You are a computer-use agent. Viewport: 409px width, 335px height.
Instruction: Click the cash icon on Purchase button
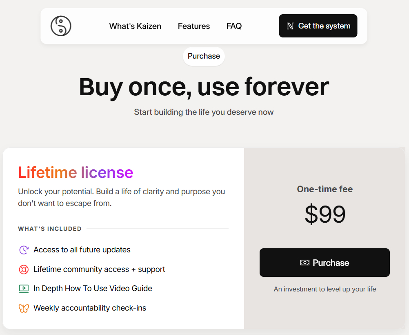point(305,263)
